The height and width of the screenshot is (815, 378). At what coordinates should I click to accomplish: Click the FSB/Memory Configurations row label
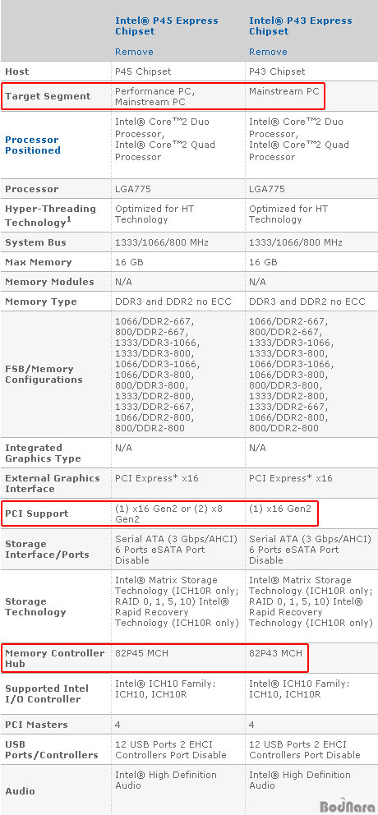[44, 375]
